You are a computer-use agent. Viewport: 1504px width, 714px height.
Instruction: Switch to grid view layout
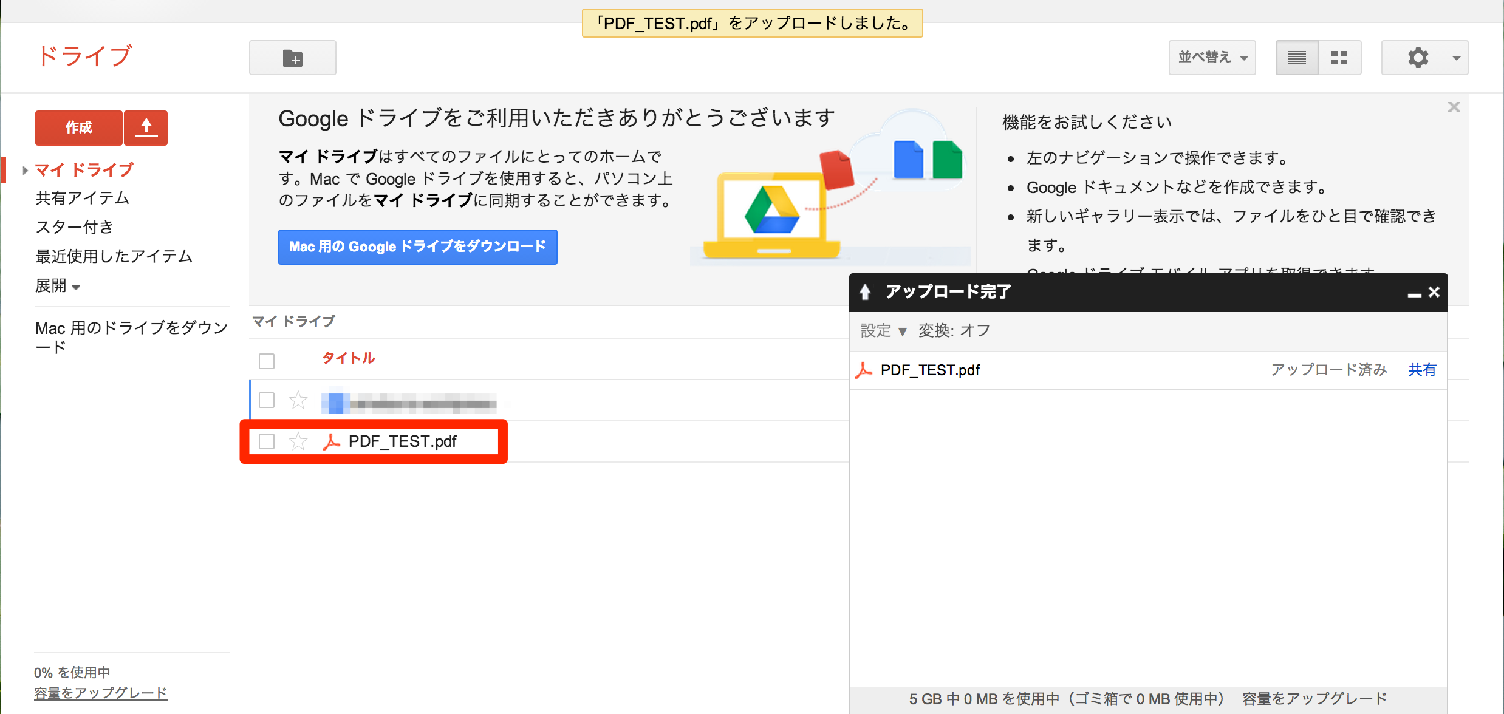1339,58
